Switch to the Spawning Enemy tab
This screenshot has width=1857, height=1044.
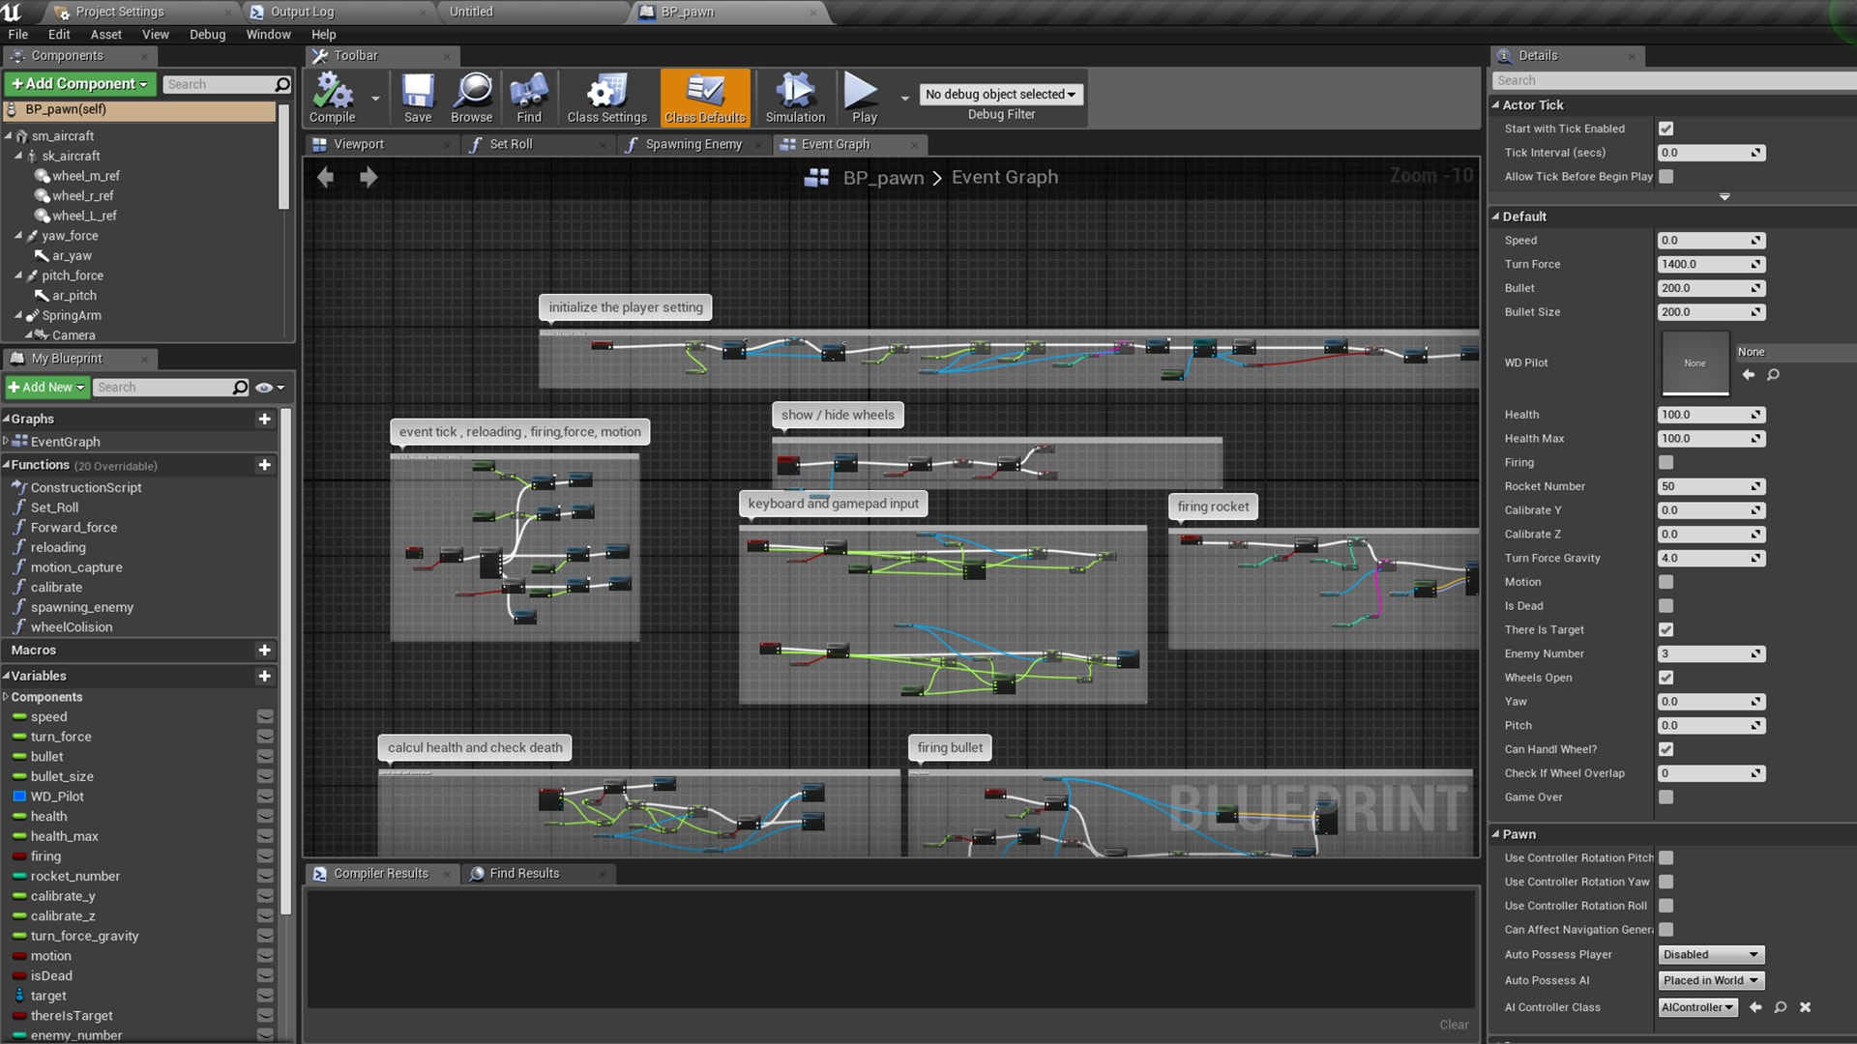click(x=692, y=144)
